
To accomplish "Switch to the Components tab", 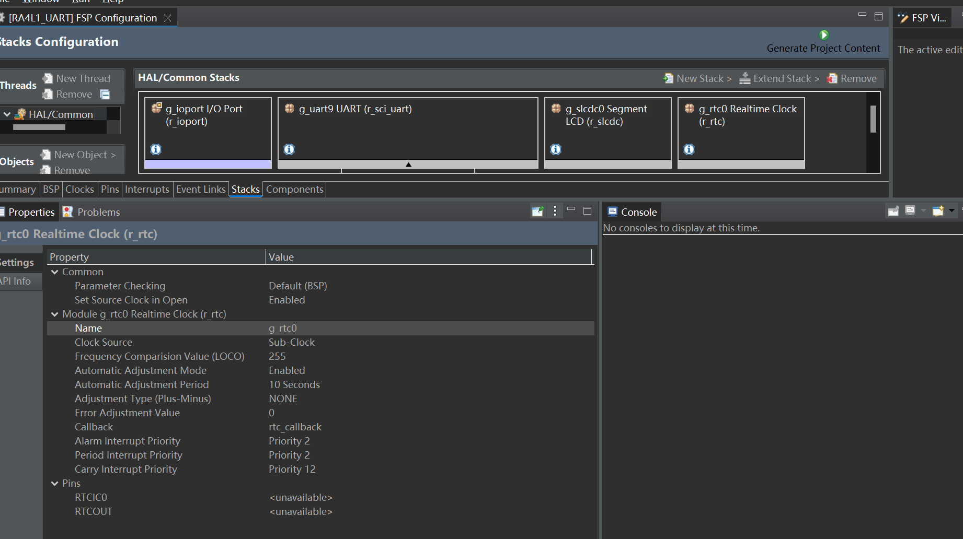I will 295,189.
